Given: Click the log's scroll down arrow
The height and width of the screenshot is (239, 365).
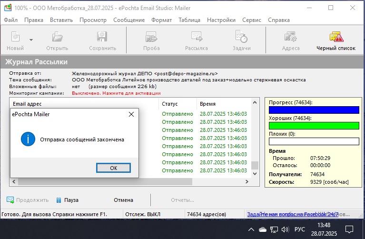Looking at the screenshot, I should click(255, 174).
